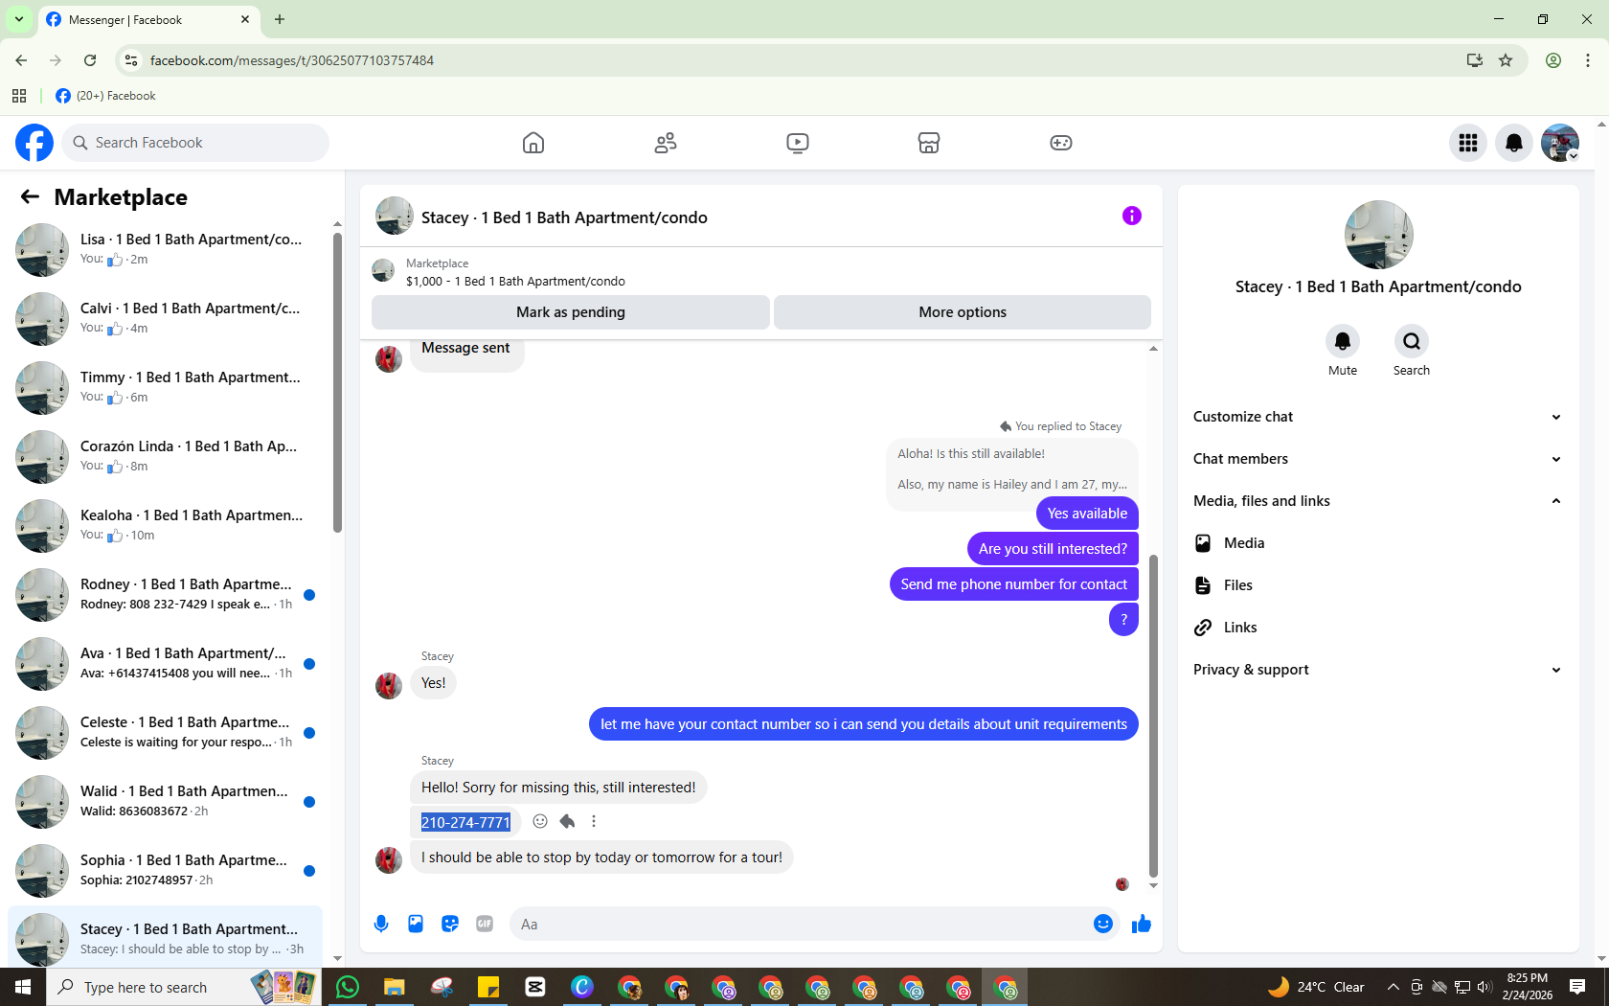Open Files in the files panel
This screenshot has width=1609, height=1006.
1378,585
